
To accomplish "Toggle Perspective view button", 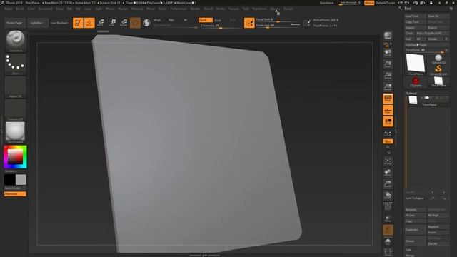I will [x=388, y=99].
